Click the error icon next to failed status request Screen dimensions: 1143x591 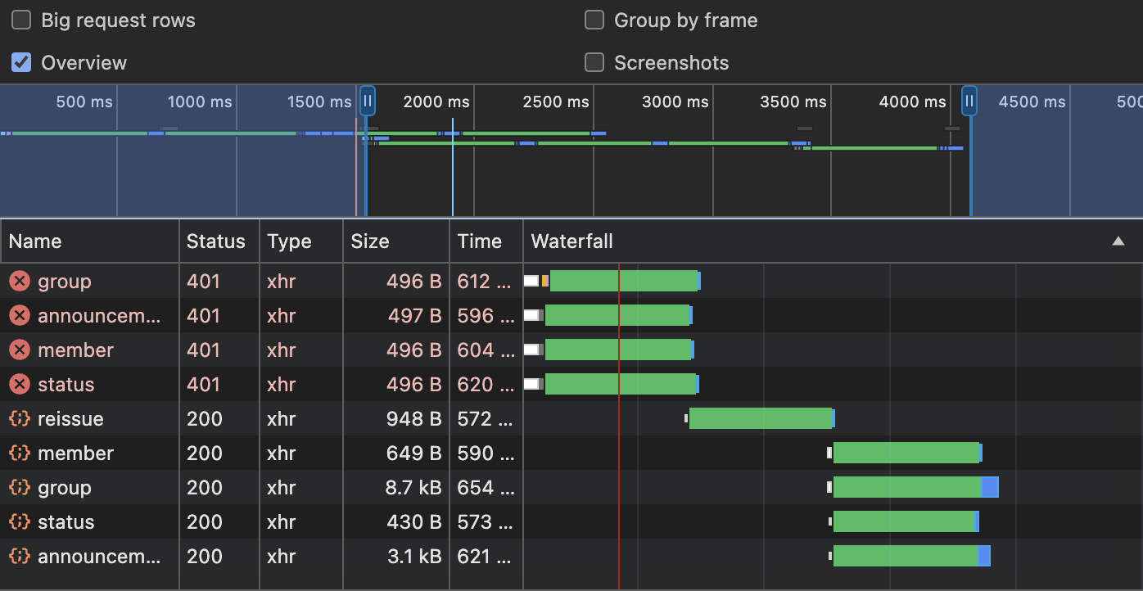click(x=20, y=385)
